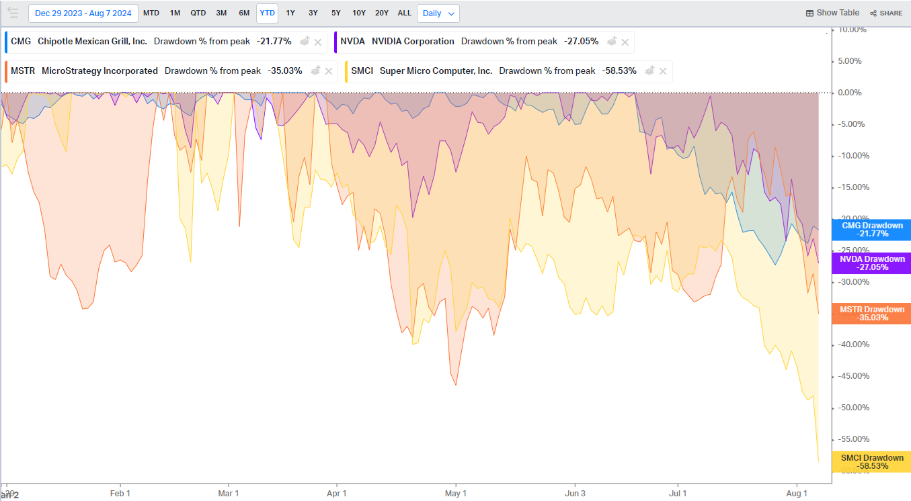Open layer settings icon for NVDA series
Image resolution: width=911 pixels, height=501 pixels.
tap(612, 42)
